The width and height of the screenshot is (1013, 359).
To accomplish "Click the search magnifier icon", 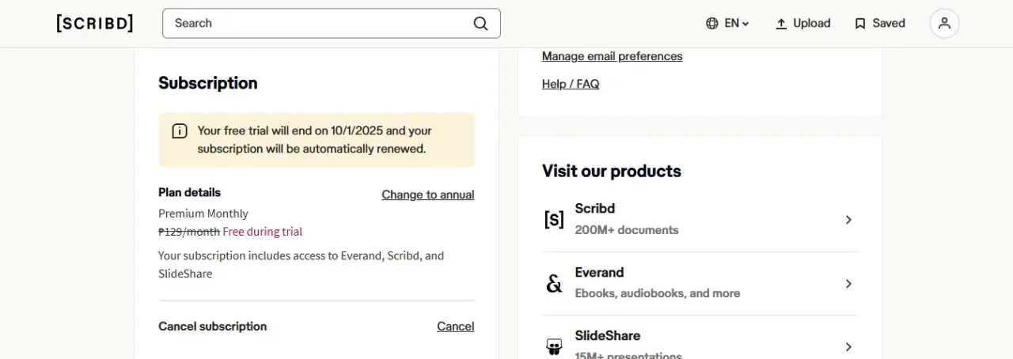I will (480, 24).
